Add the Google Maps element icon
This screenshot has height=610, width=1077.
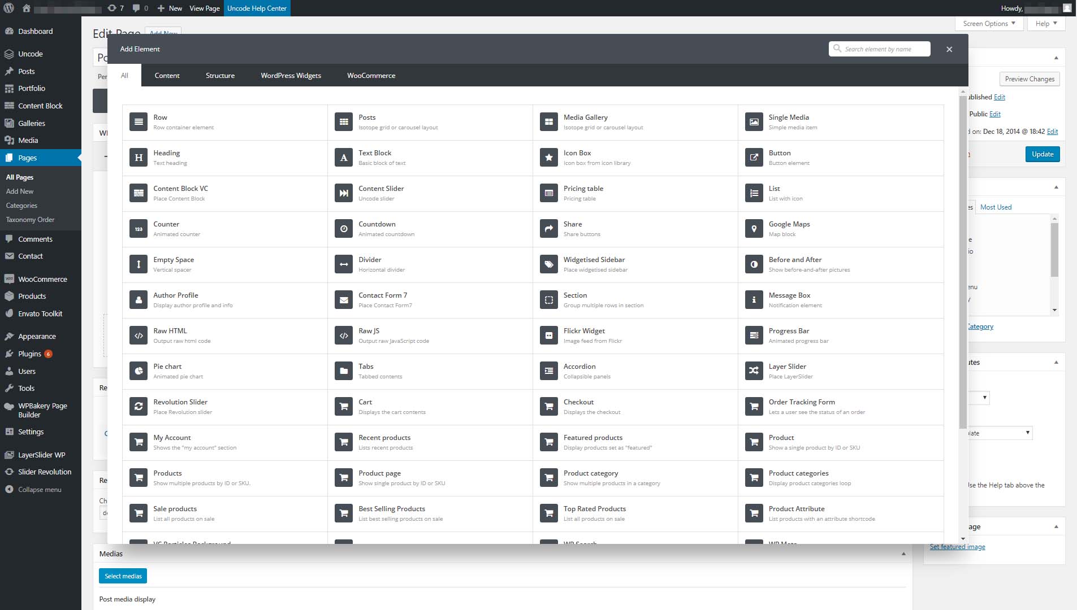[754, 229]
